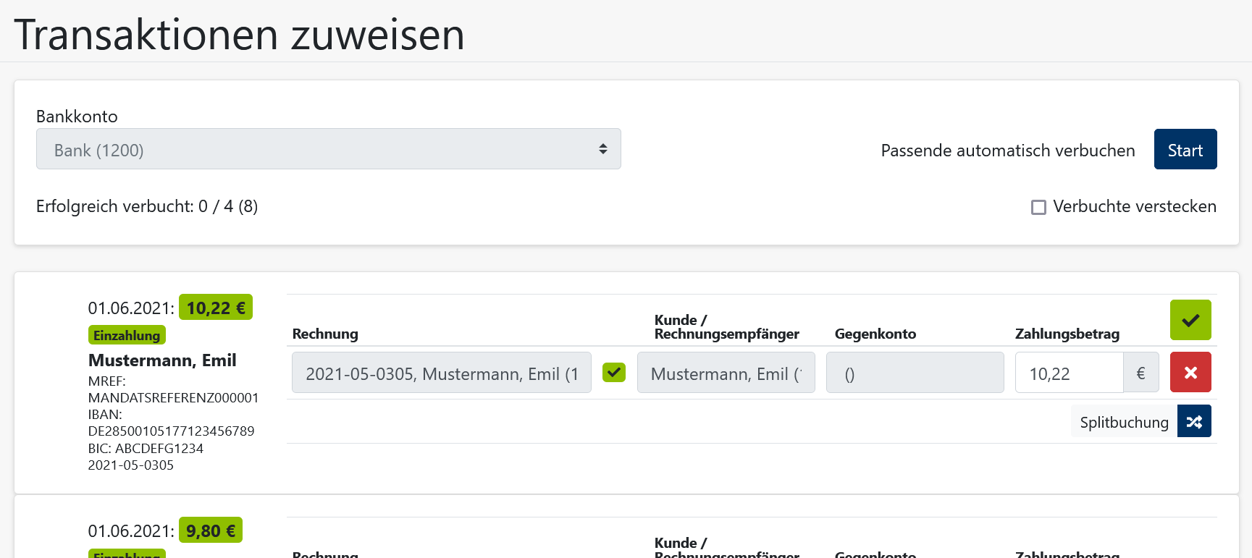Toggle green checkbox next to invoice field

click(x=614, y=372)
